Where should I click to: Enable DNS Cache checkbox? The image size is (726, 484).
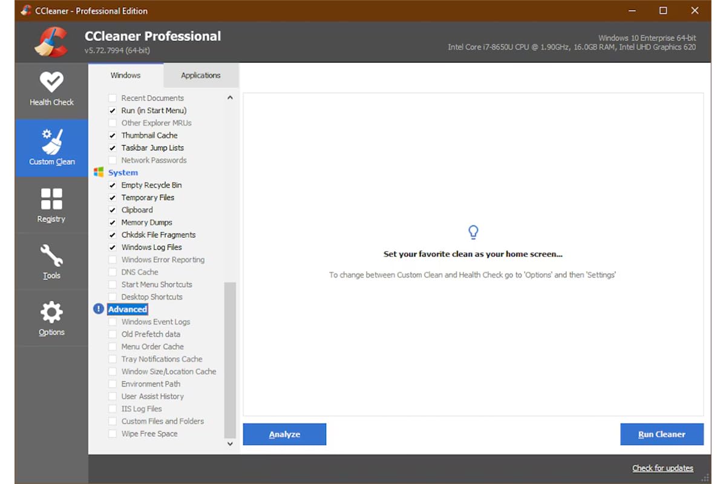113,272
